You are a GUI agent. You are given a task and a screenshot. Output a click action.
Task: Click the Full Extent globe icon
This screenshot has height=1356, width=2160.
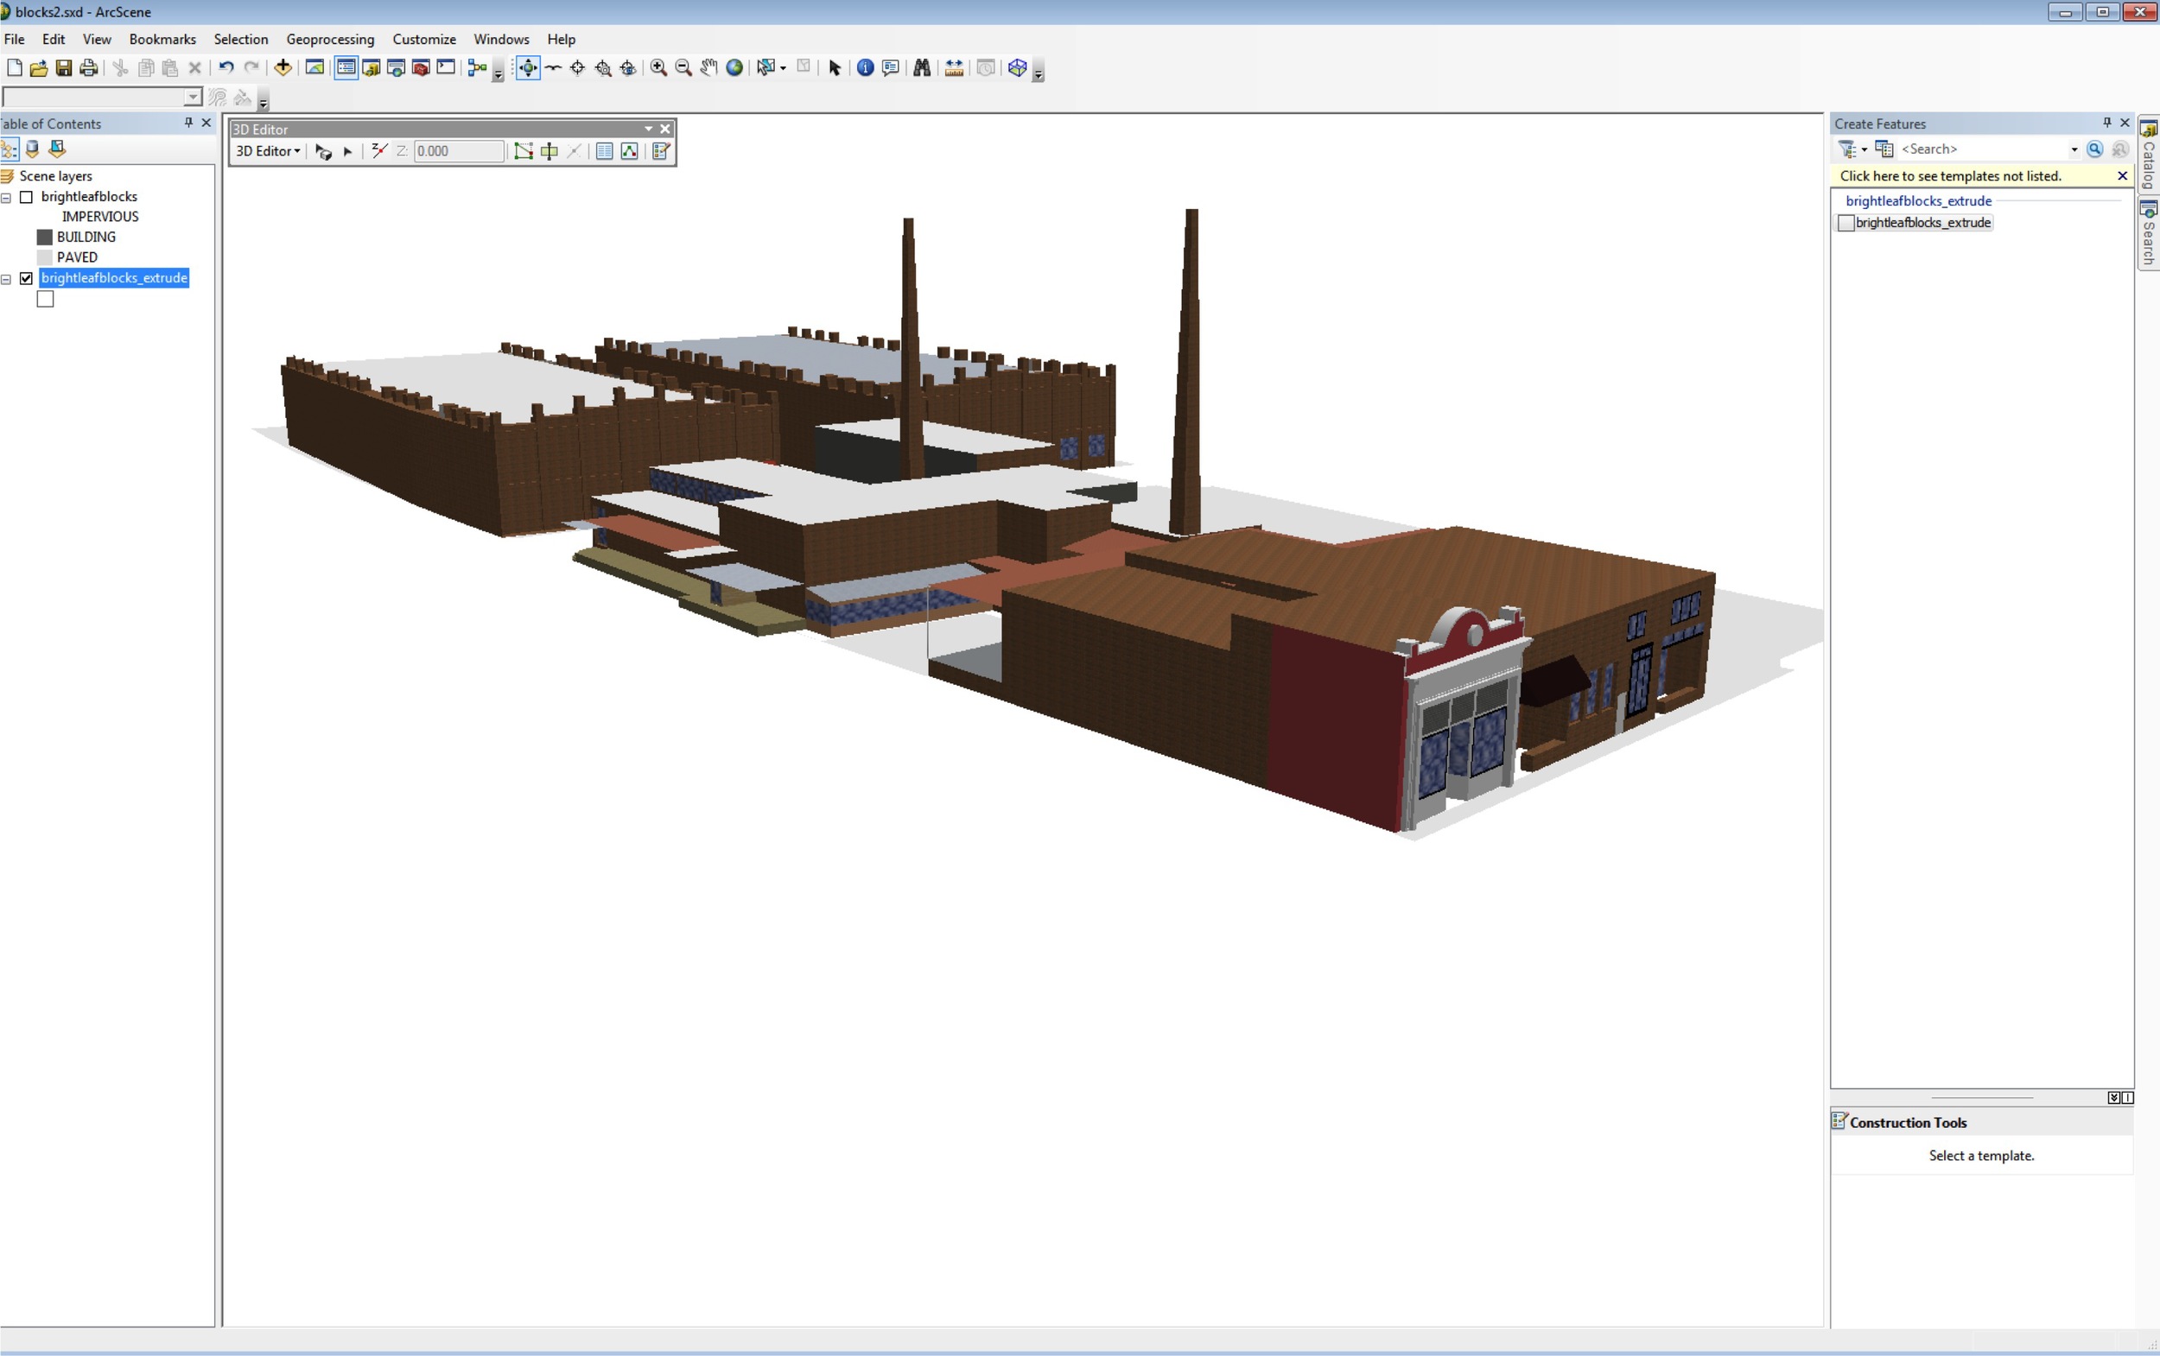pyautogui.click(x=734, y=68)
